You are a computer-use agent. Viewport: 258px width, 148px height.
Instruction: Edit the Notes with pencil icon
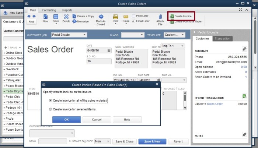click(244, 134)
